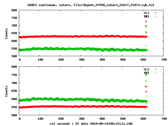Select the YR1 legend label
The width and height of the screenshot is (168, 126).
point(146,16)
